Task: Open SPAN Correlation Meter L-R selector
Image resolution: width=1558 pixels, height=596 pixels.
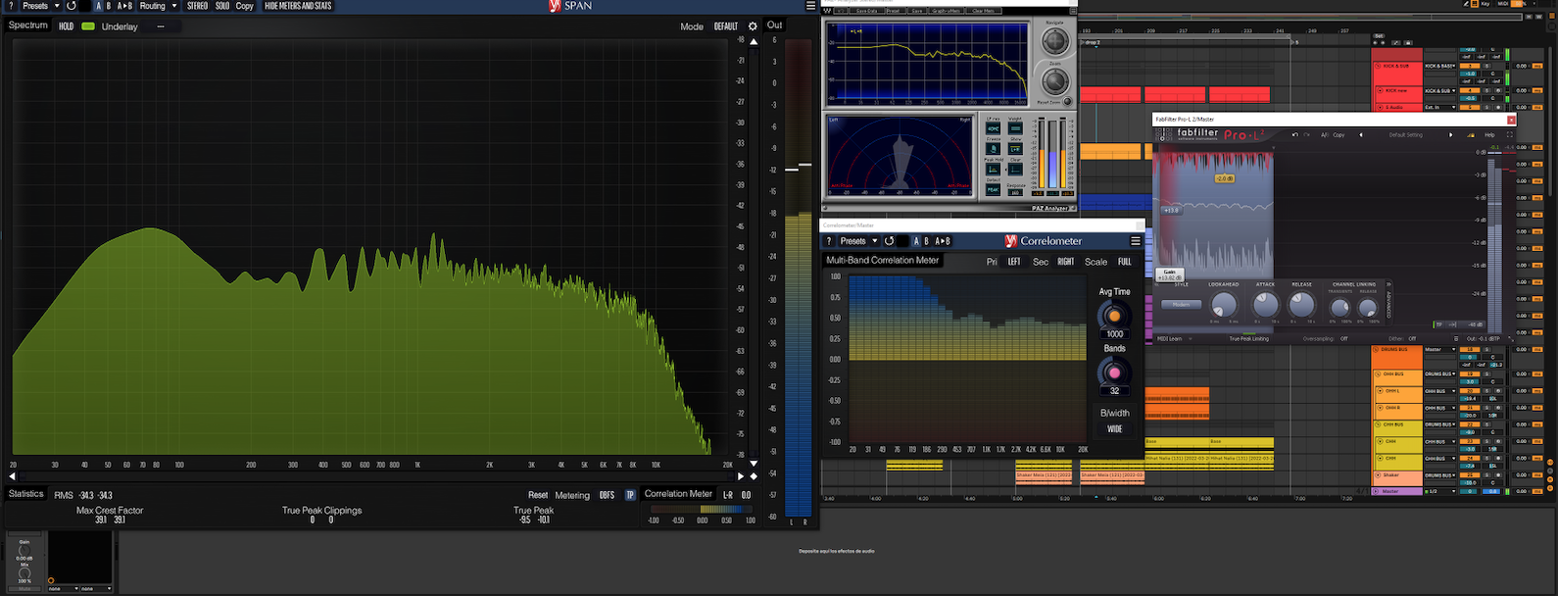Action: pos(728,495)
